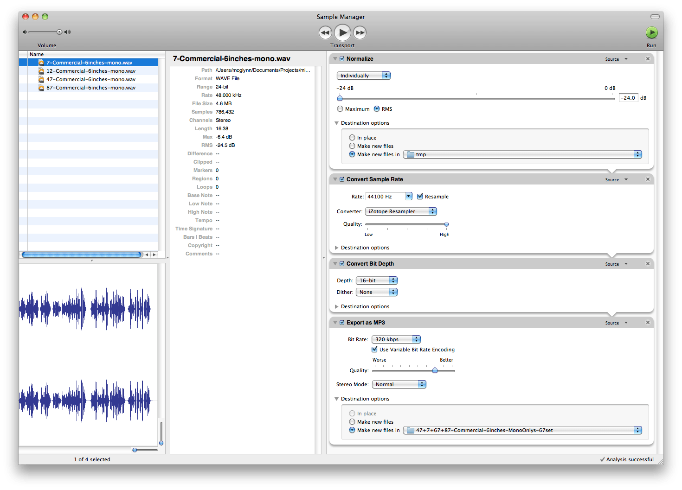The height and width of the screenshot is (490, 682).
Task: Click the file icon beside 12-Commercial-6inches-mono.wav
Action: click(40, 70)
